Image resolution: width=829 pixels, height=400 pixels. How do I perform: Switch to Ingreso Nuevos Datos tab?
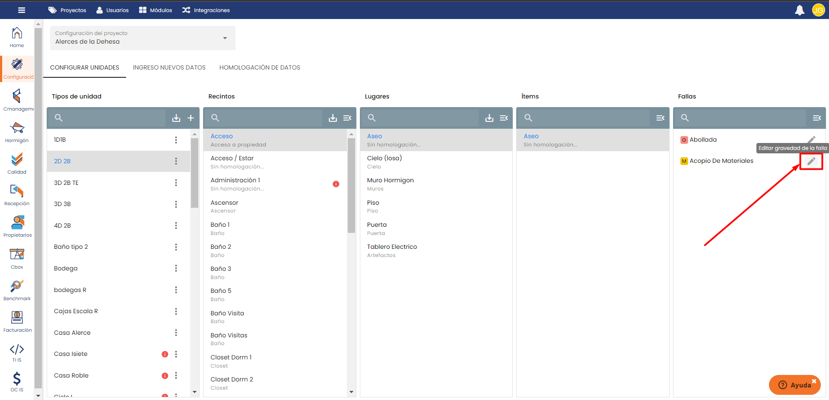click(169, 67)
